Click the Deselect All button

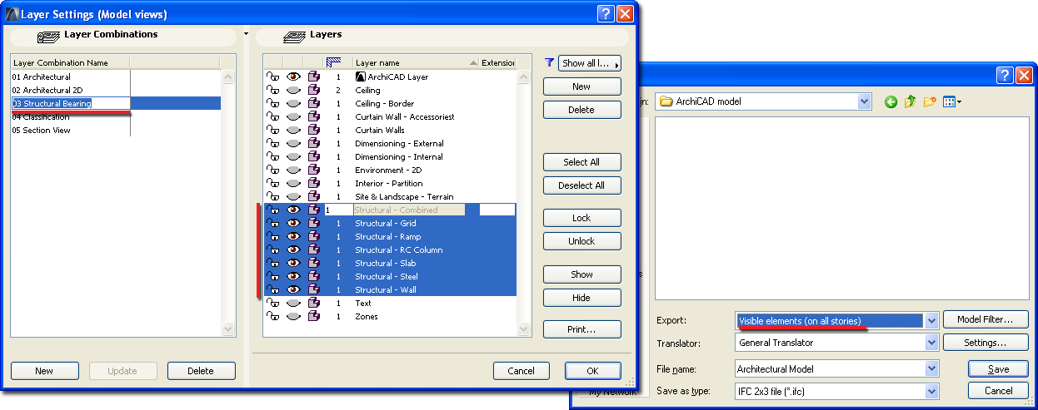point(581,185)
